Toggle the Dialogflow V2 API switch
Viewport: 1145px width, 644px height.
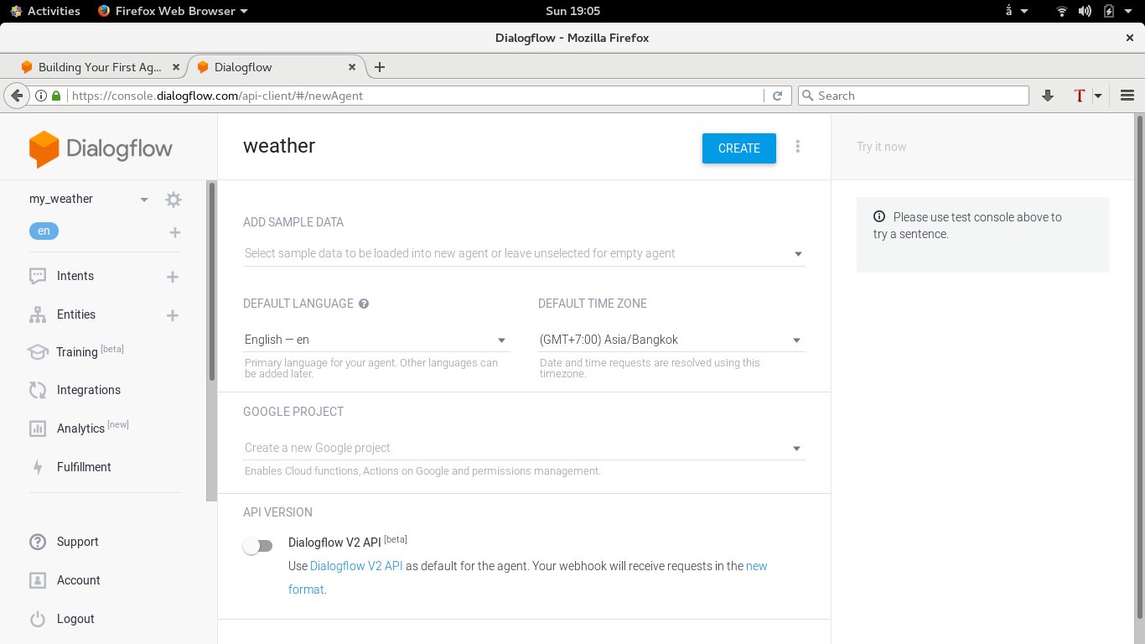coord(258,546)
